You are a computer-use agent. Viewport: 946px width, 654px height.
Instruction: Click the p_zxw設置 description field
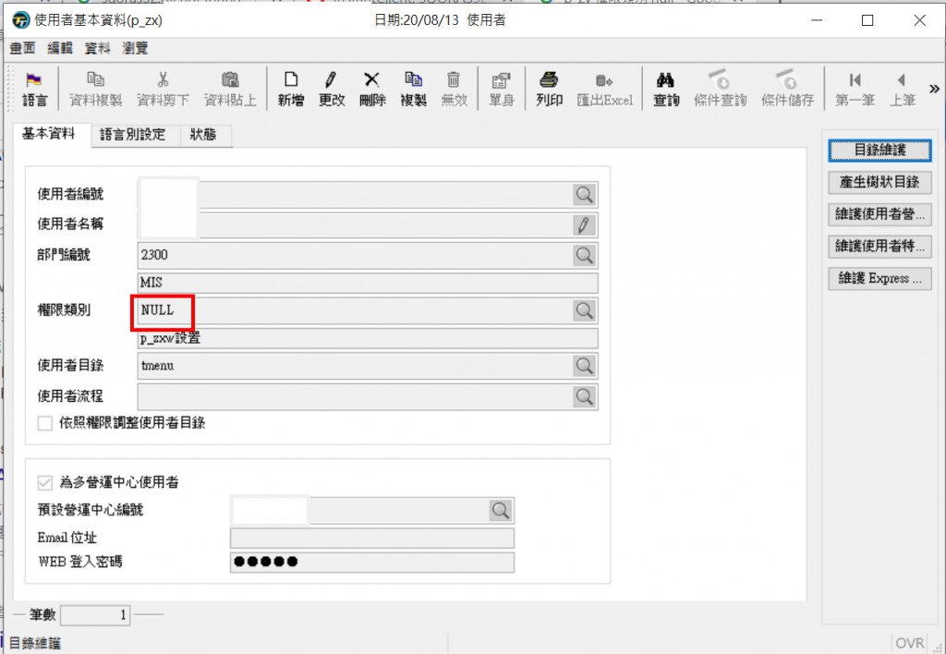coord(368,338)
